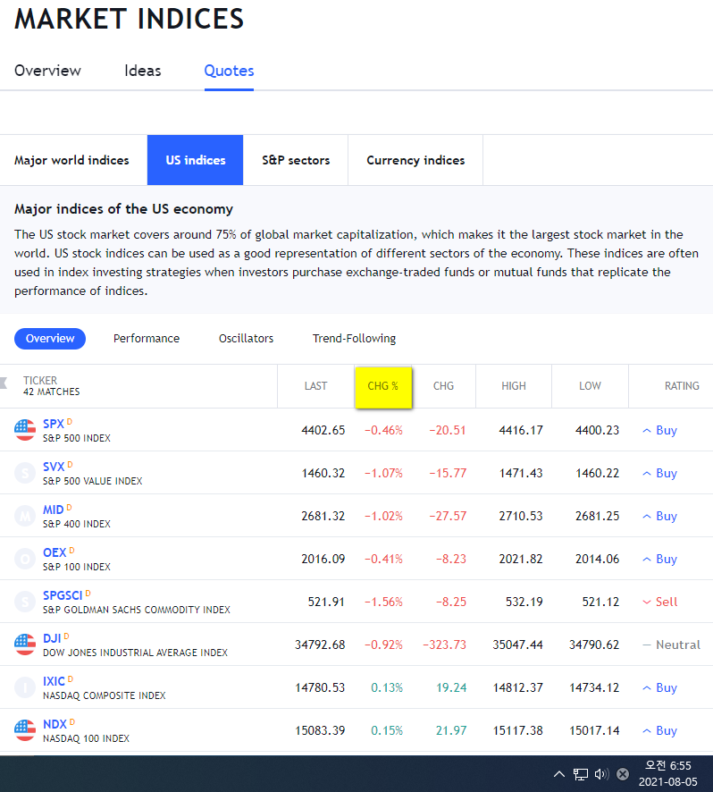Click the notification X tray icon
Viewport: 713px width, 792px height.
click(x=623, y=774)
